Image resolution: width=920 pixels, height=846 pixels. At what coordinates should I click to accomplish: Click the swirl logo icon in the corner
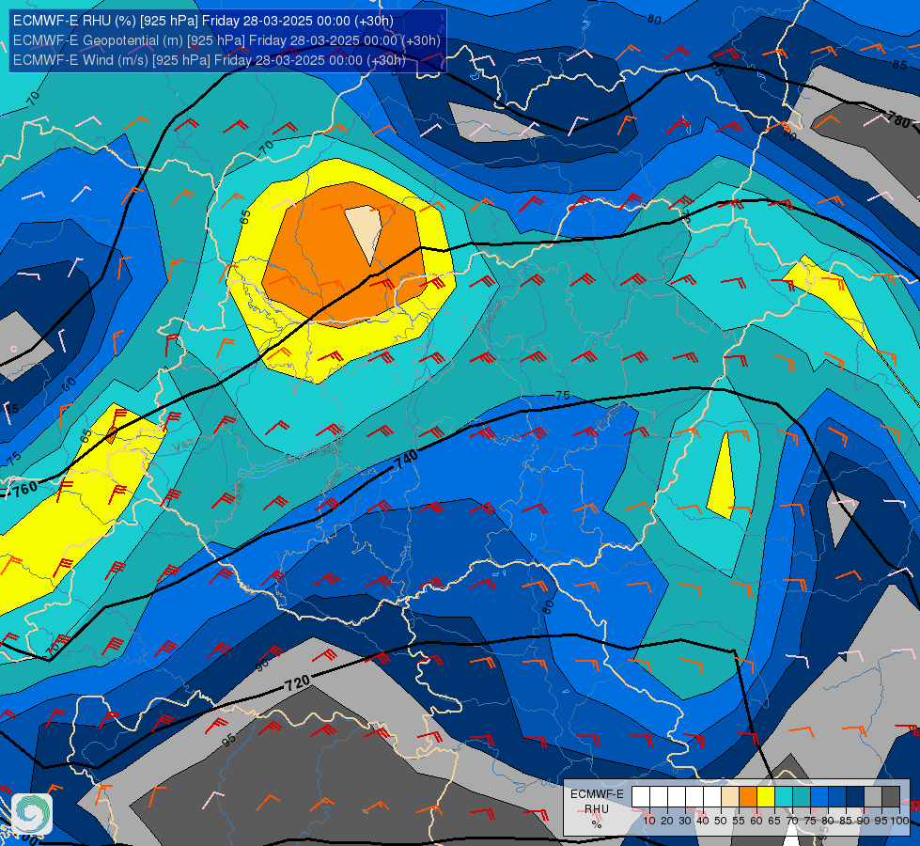(x=32, y=814)
